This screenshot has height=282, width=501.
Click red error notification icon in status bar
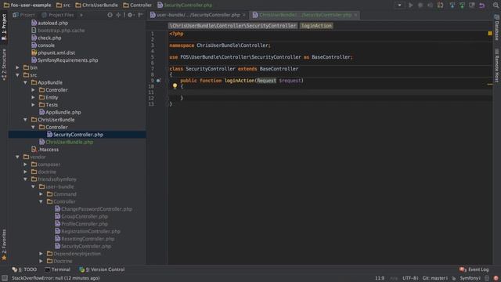pos(496,278)
